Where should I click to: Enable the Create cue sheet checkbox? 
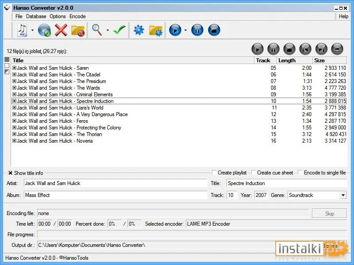tap(254, 173)
